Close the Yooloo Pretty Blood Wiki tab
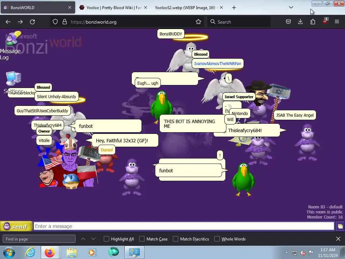 coord(146,7)
